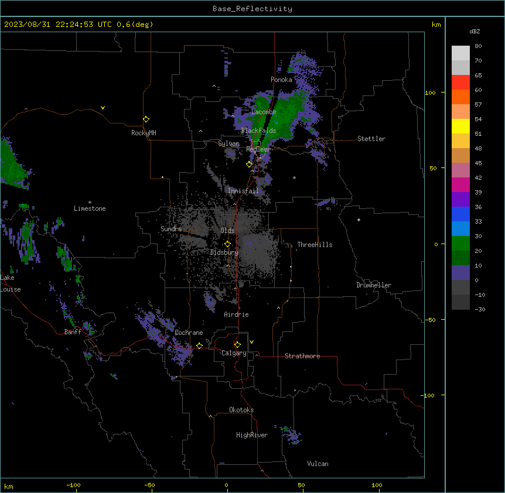Click the yellow v marker beside Calgary
This screenshot has width=505, height=493.
coord(251,342)
